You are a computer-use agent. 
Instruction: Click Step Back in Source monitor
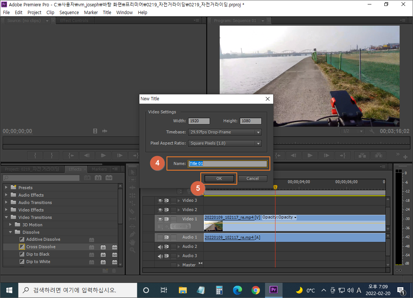point(87,155)
